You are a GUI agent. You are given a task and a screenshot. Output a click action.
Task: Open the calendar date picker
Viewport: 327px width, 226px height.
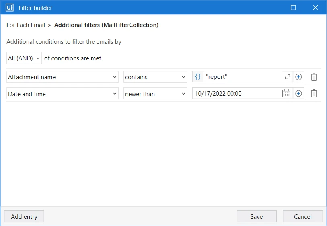point(286,93)
